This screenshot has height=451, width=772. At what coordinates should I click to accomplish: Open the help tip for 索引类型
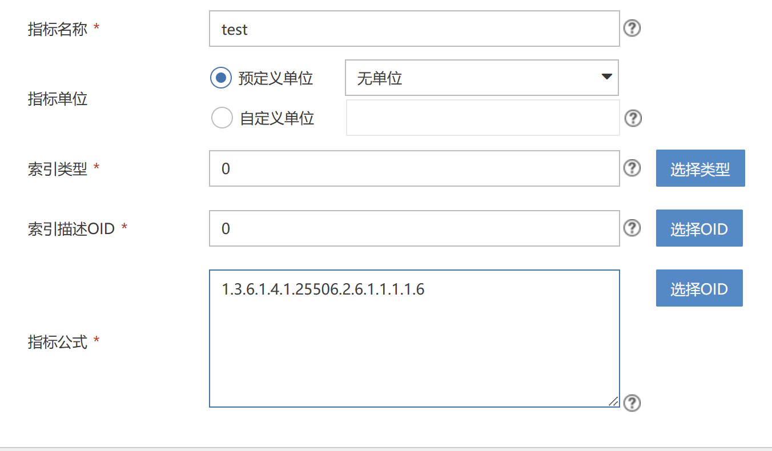tap(632, 168)
